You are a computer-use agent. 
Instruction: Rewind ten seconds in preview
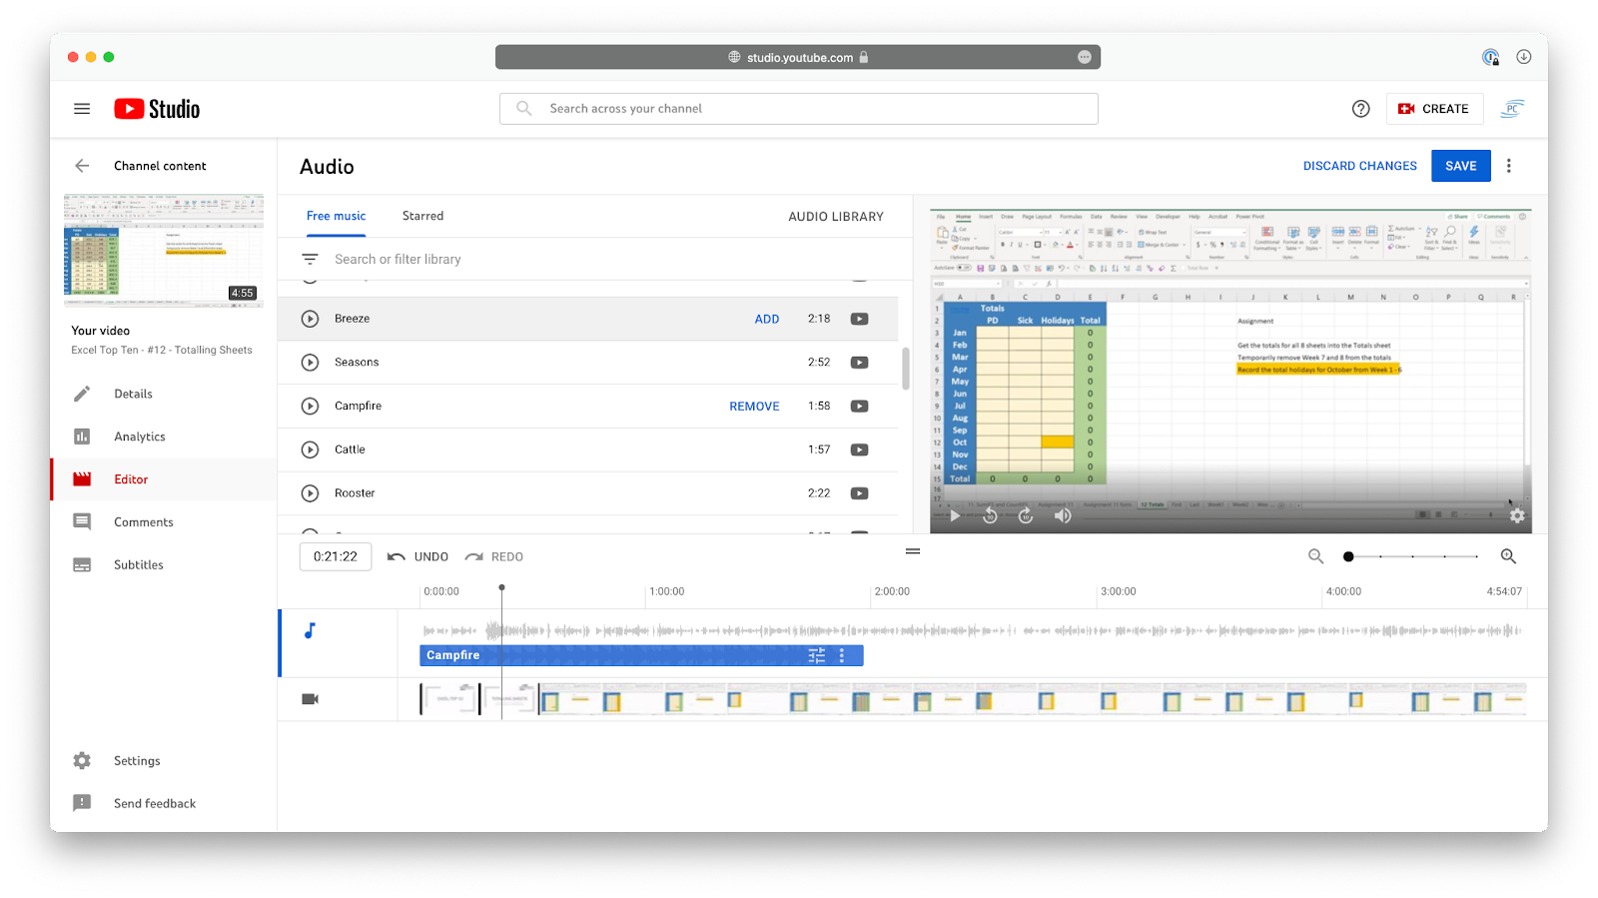(990, 515)
